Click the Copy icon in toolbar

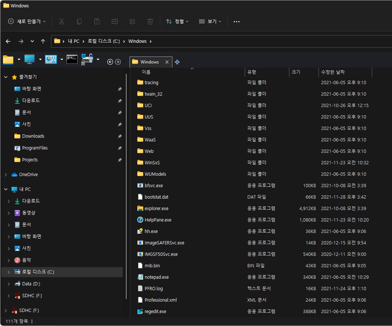79,21
